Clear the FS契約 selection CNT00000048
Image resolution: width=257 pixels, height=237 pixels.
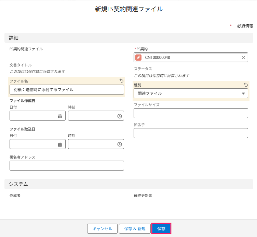[x=243, y=58]
